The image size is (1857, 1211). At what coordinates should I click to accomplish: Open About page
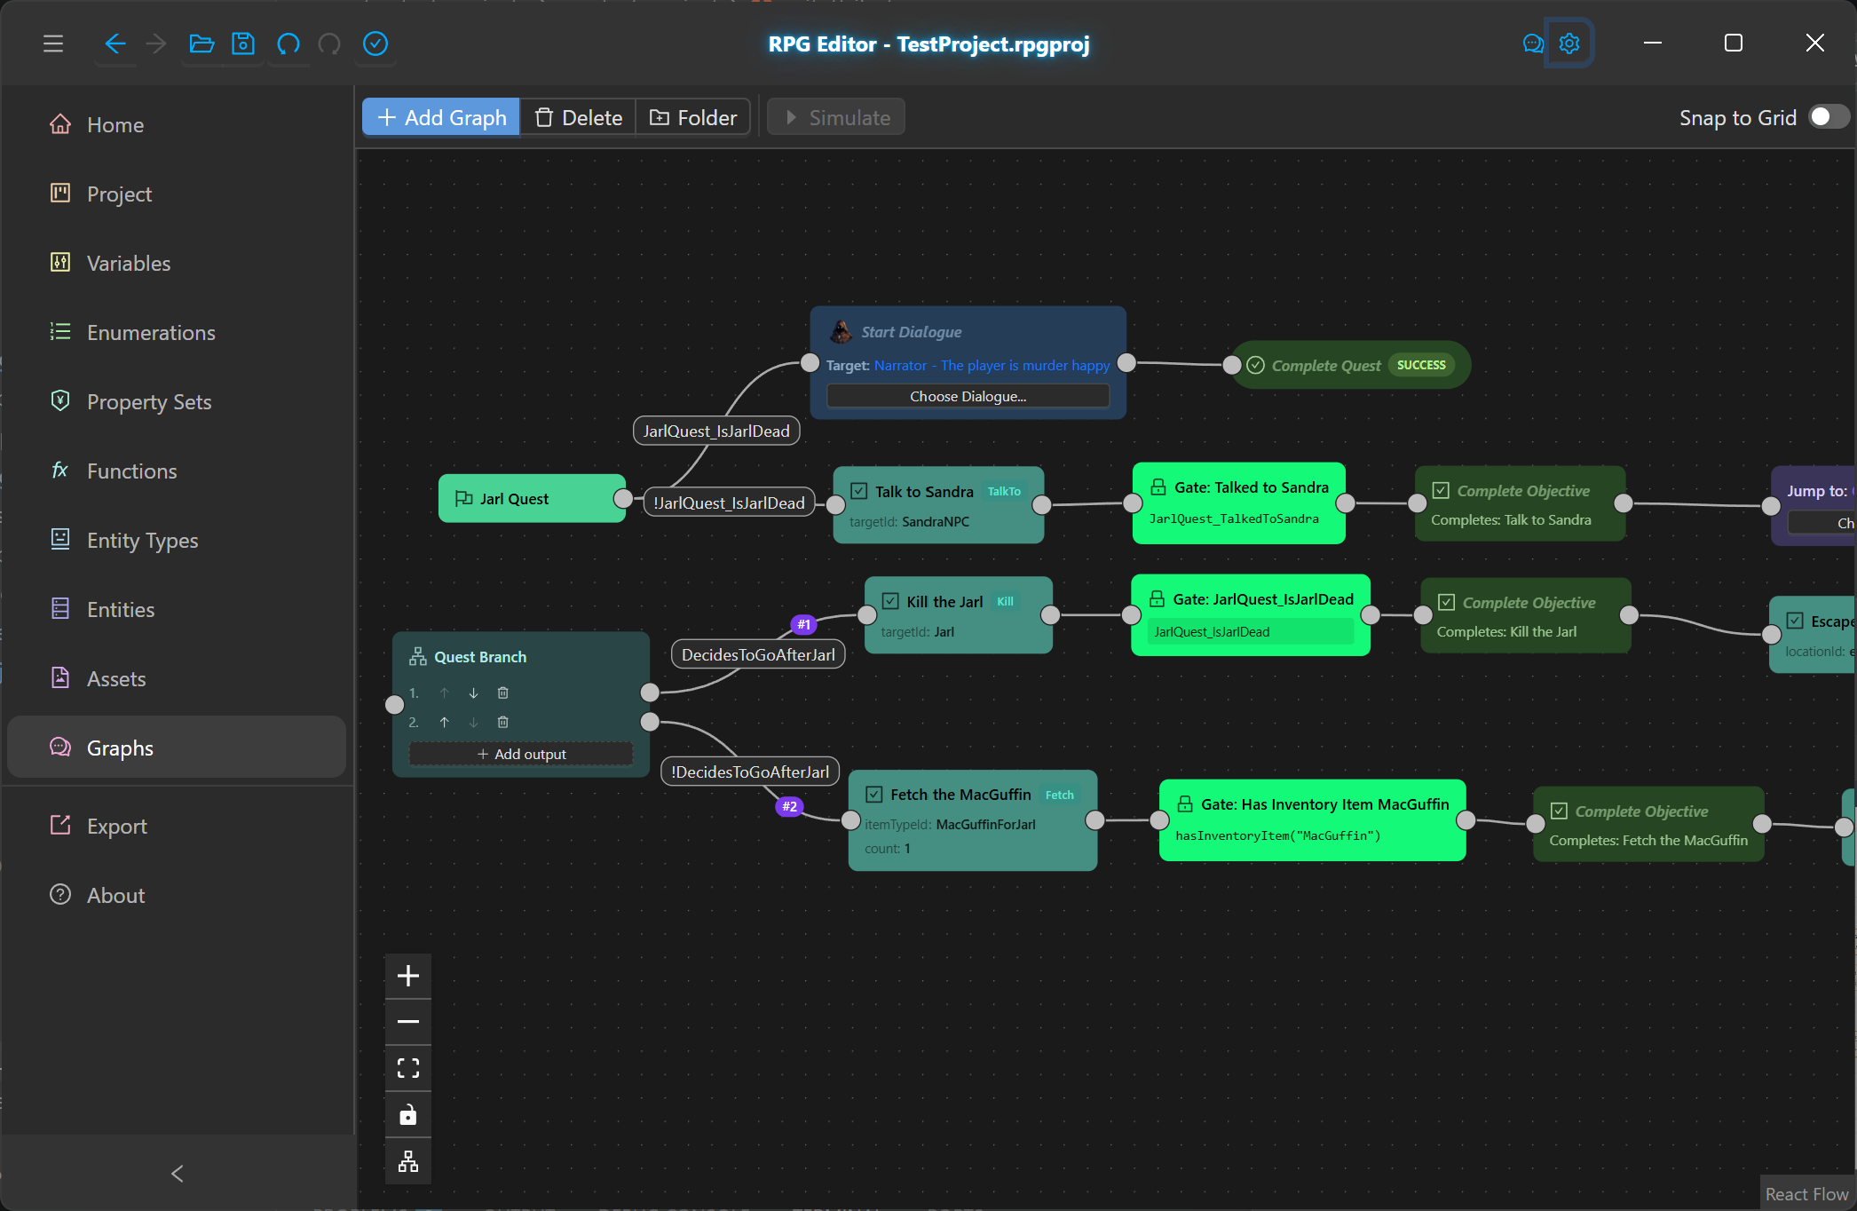176,895
